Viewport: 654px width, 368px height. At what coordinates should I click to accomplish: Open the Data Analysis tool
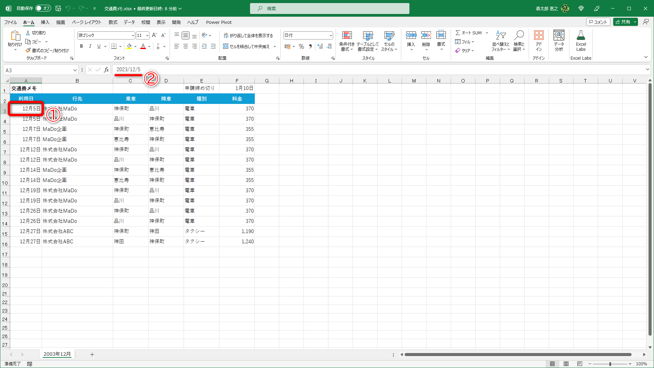click(x=559, y=36)
